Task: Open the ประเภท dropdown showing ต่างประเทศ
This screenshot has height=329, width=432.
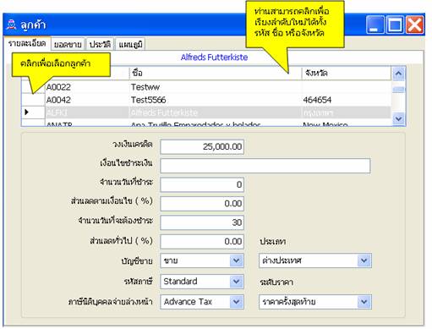Action: [315, 260]
